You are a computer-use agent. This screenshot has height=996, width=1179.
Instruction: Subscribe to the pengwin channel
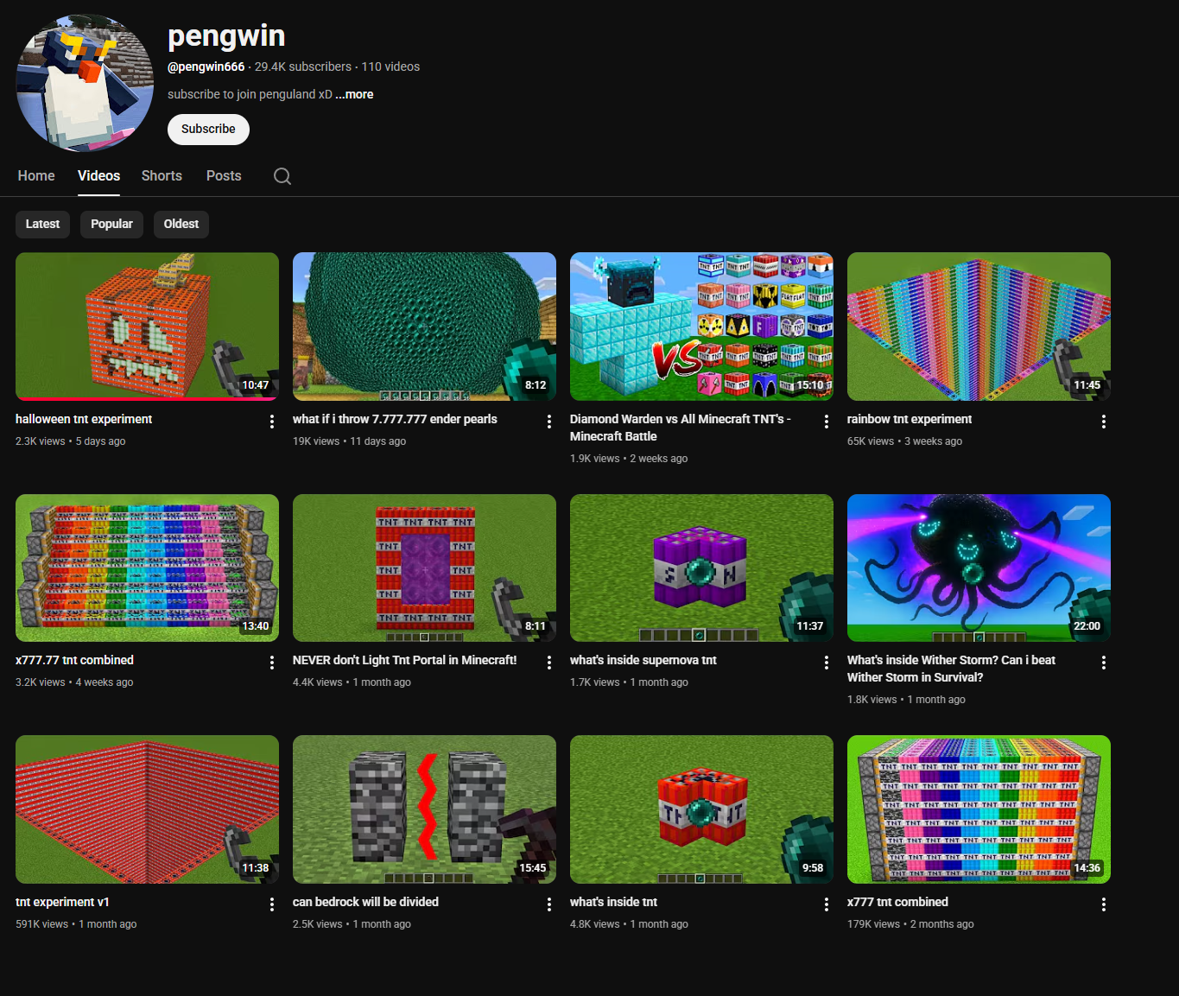pyautogui.click(x=208, y=130)
